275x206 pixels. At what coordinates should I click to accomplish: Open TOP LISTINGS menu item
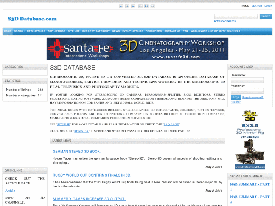[x=56, y=31]
